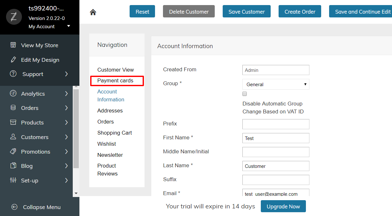Open Product Reviews navigation item
Viewport: 392px width, 216px height.
pos(108,169)
